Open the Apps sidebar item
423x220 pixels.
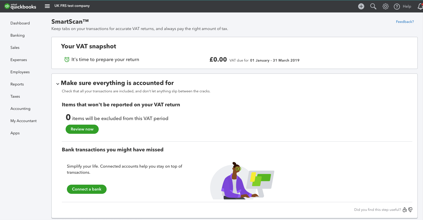(15, 133)
